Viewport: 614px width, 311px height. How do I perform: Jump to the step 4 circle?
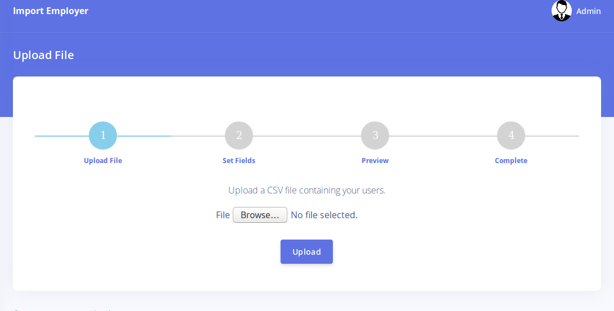[511, 136]
